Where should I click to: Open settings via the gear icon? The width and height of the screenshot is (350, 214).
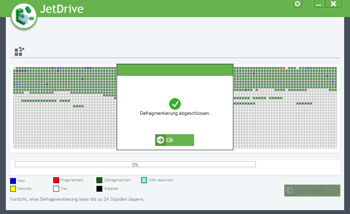[297, 4]
